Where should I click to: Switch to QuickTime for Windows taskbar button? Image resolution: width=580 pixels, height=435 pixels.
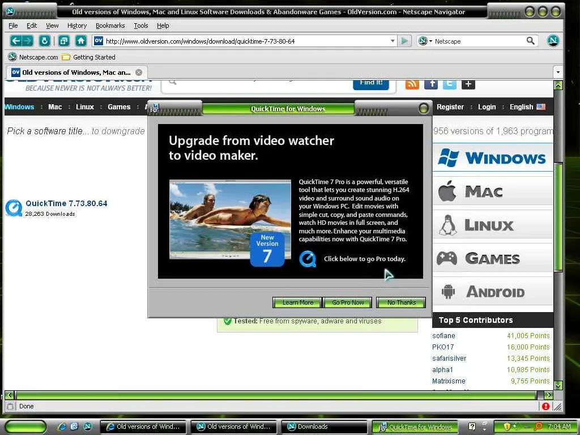point(415,427)
